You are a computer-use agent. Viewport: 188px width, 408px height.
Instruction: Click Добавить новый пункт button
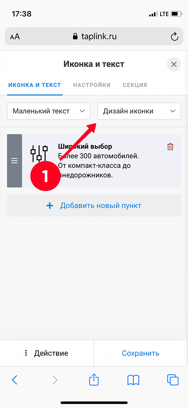(x=94, y=205)
